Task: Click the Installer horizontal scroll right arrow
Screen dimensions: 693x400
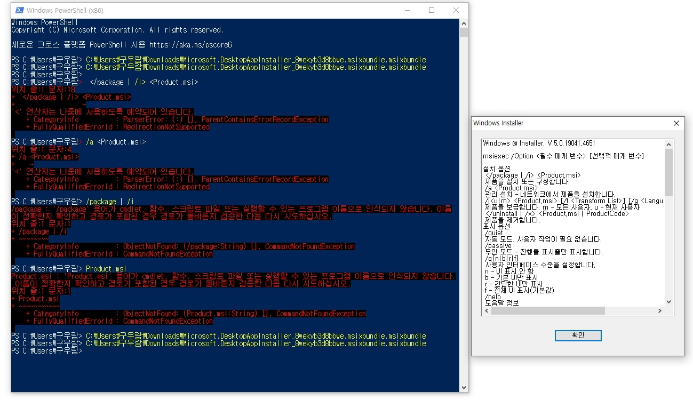Action: pos(660,311)
